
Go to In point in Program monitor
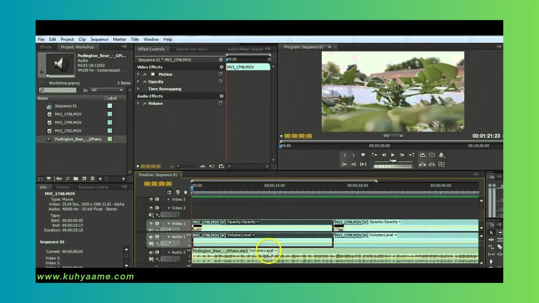point(344,164)
